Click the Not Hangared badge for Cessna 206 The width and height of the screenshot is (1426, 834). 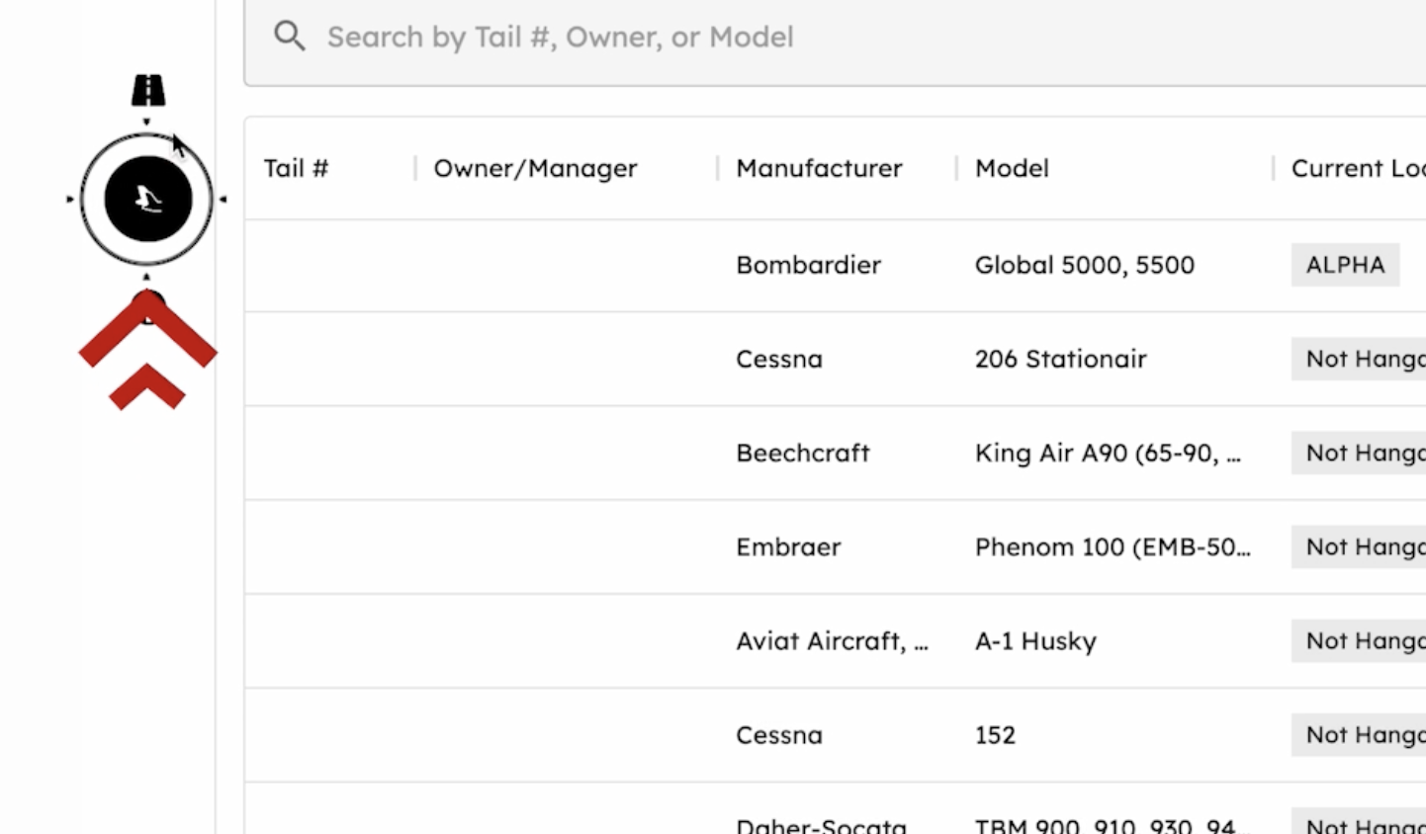point(1365,359)
